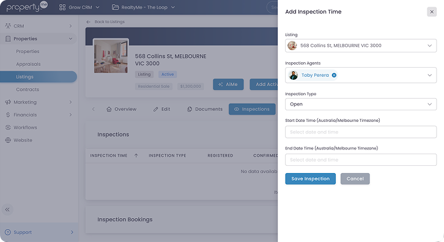Select the Inspections tab

[252, 109]
